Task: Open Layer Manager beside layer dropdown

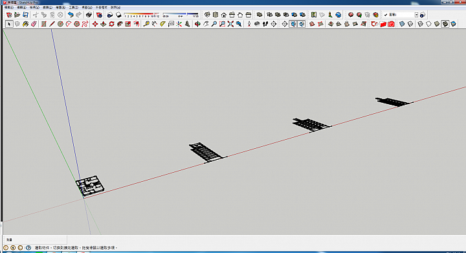Action: [x=423, y=15]
